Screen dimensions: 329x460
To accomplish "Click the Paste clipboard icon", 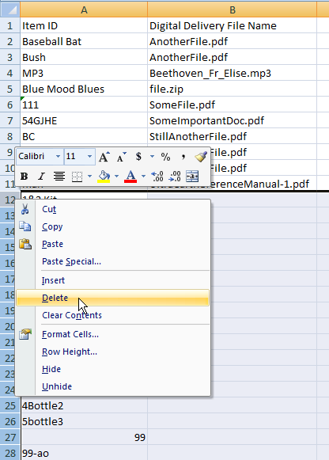I will pyautogui.click(x=25, y=244).
